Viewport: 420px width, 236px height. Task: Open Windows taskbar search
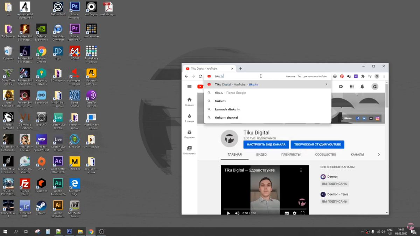(x=16, y=231)
